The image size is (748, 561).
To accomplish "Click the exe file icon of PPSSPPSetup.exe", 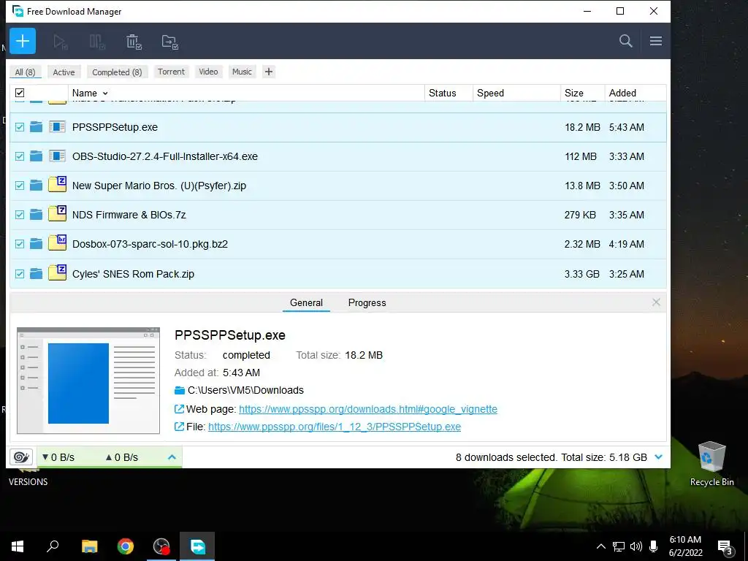I will coord(57,127).
